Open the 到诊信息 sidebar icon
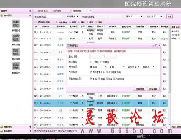The height and width of the screenshot is (140, 181). click(16, 52)
